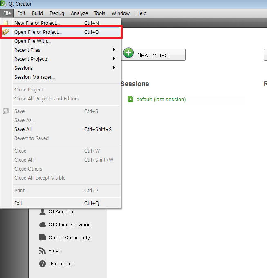The height and width of the screenshot is (278, 267).
Task: Click the New Project button
Action: tap(153, 55)
